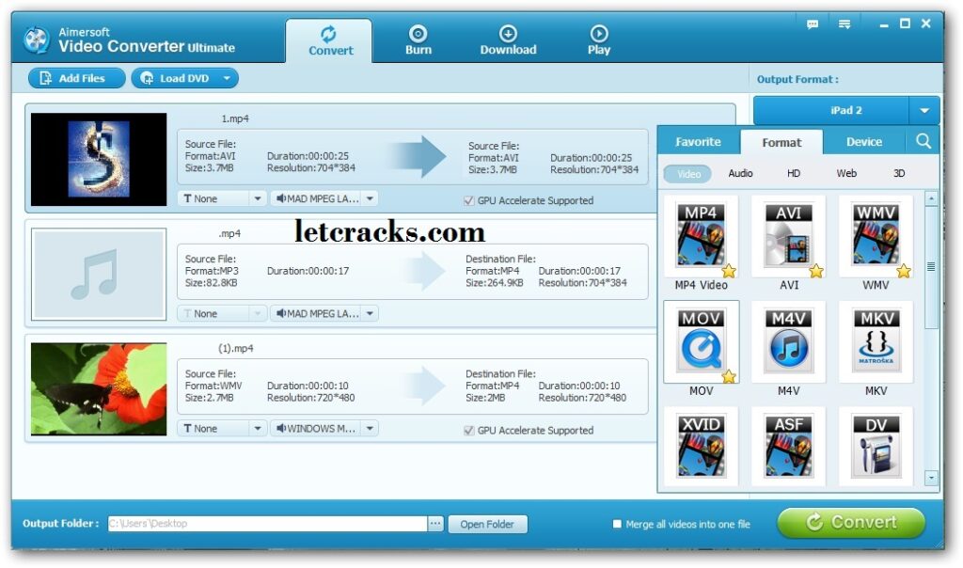The height and width of the screenshot is (568, 963).
Task: Select the Web category filter
Action: tap(846, 174)
